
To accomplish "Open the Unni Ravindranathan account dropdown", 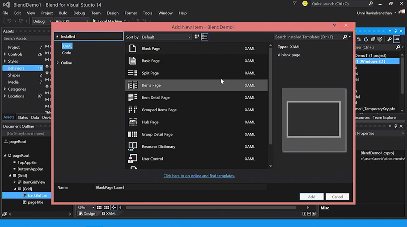I will tap(395, 13).
